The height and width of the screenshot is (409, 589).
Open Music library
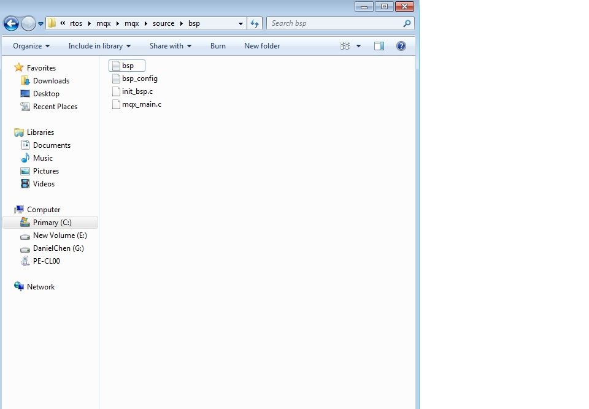click(x=43, y=158)
